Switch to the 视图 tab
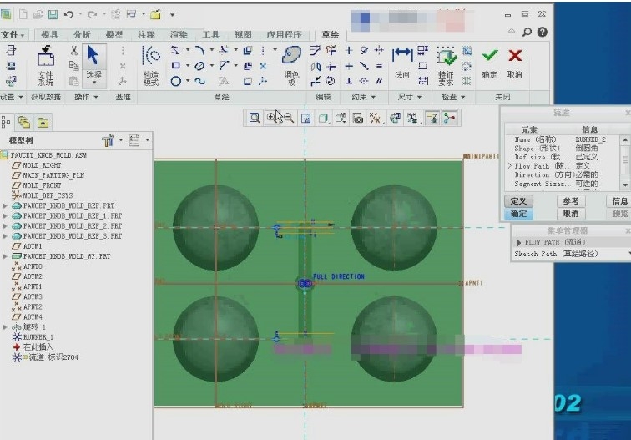The height and width of the screenshot is (440, 631). click(243, 35)
